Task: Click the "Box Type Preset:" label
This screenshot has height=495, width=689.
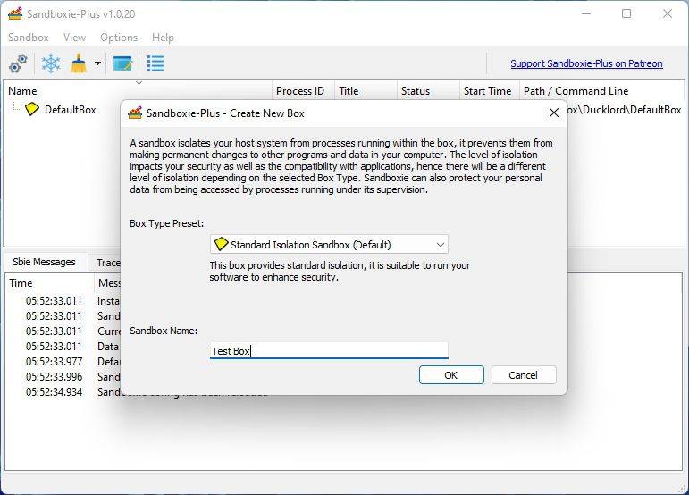Action: coord(166,223)
